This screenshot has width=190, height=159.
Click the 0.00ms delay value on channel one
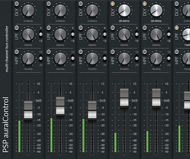coord(28,21)
